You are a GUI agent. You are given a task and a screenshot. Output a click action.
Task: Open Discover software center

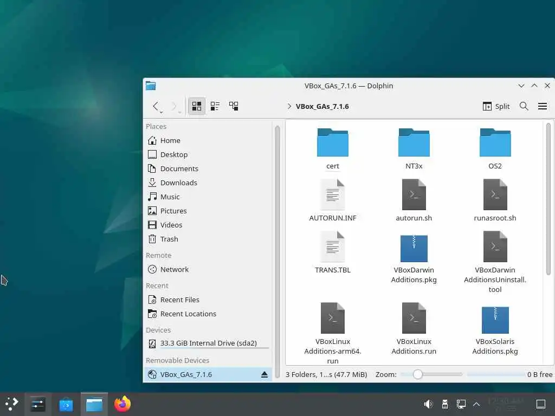[66, 404]
